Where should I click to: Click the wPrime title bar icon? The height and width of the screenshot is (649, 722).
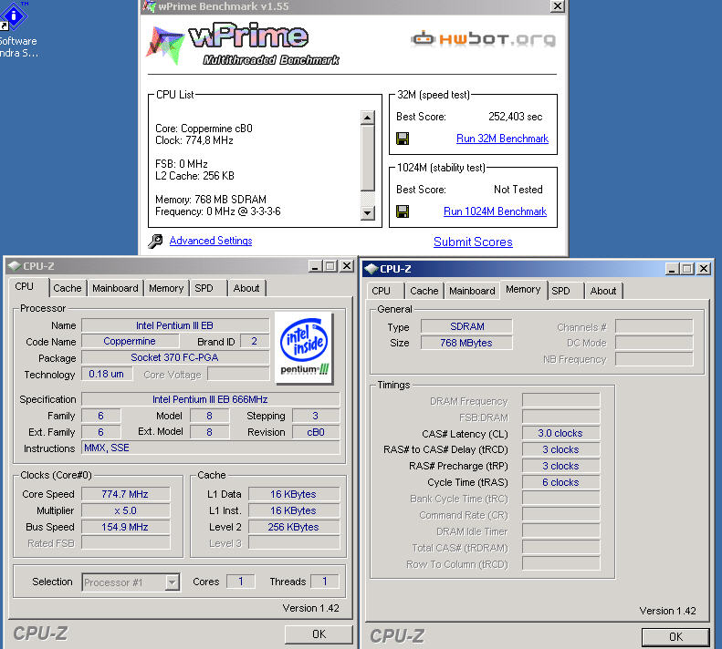click(149, 6)
